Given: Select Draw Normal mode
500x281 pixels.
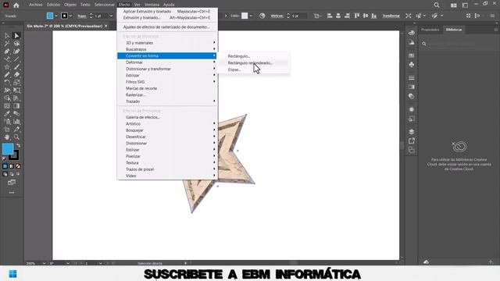Looking at the screenshot, I should 5,174.
